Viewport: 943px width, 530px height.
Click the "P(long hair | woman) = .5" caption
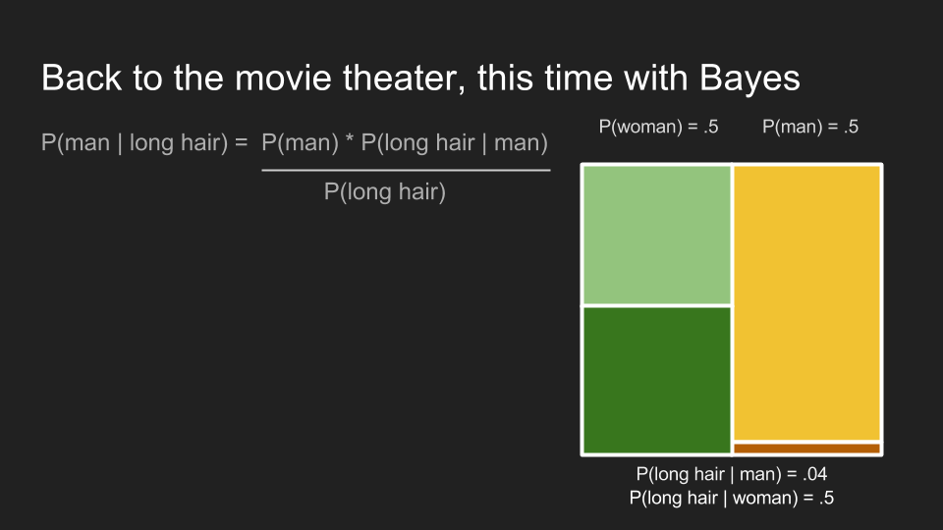[732, 498]
